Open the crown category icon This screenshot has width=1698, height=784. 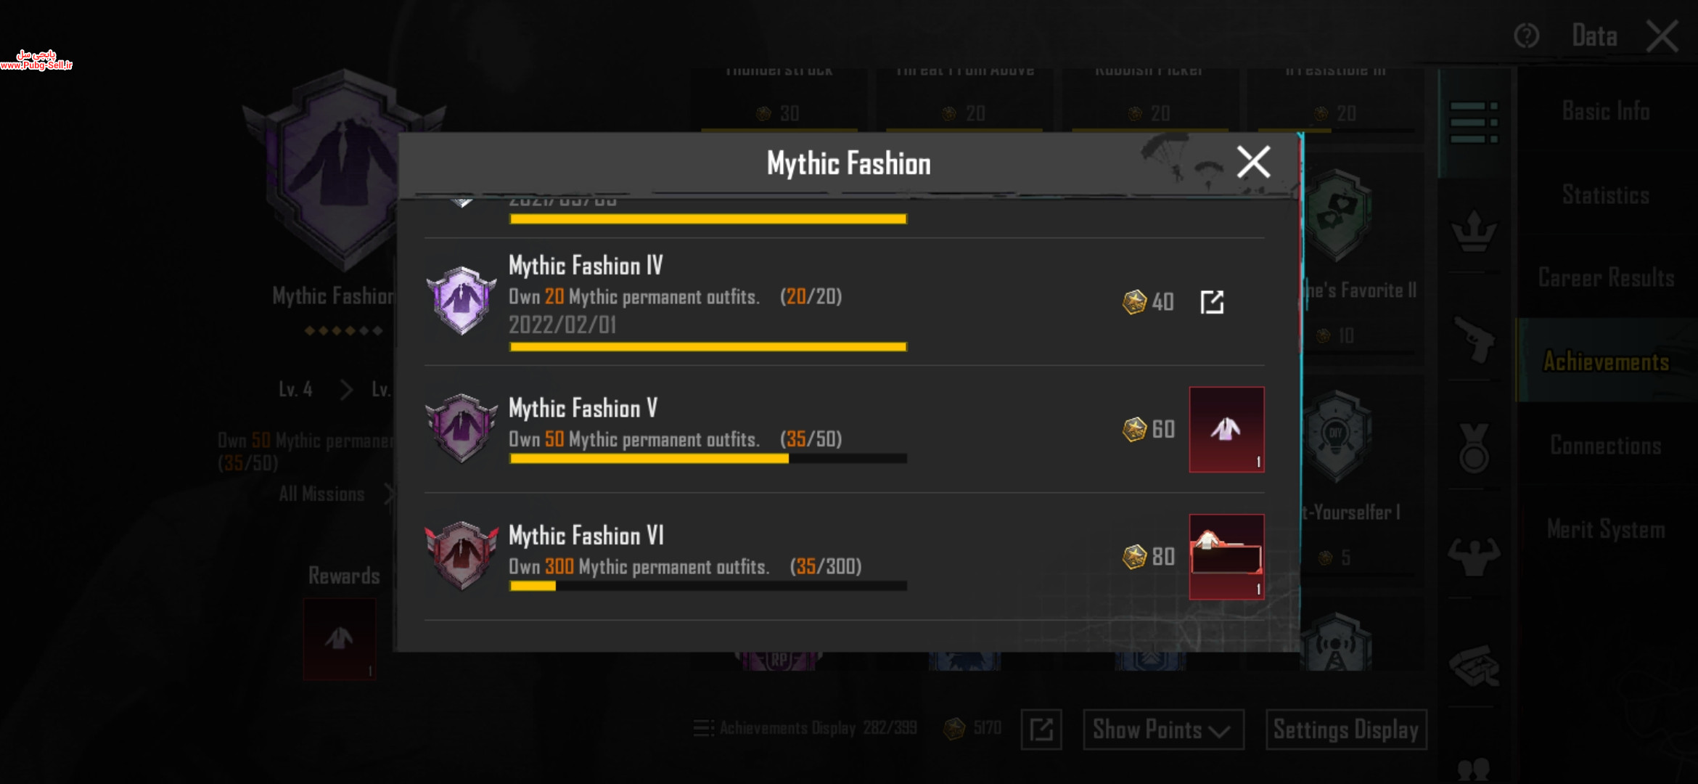1474,232
